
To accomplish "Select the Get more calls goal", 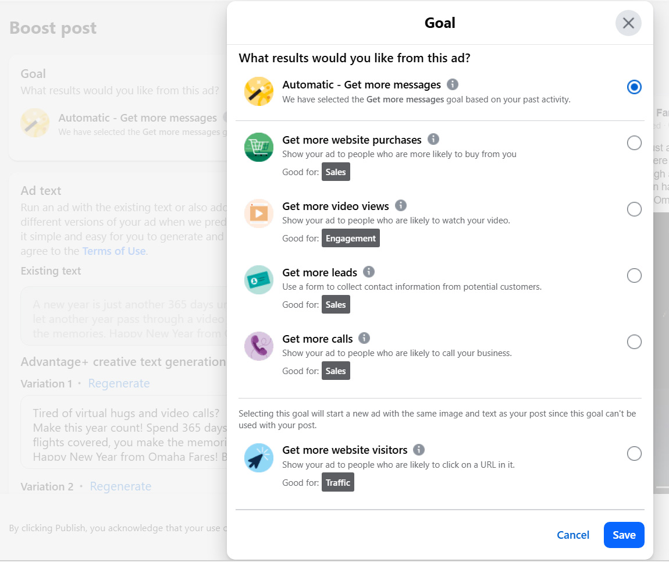I will [x=634, y=342].
